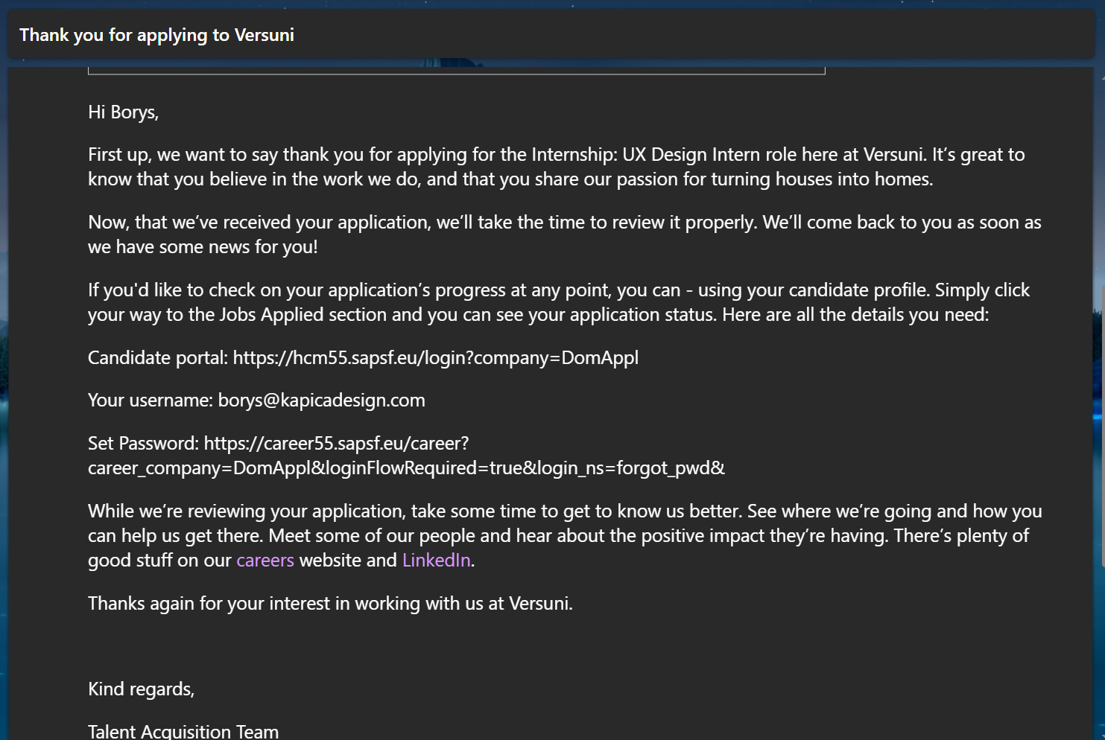Viewport: 1105px width, 740px height.
Task: Click the 'Now, that we've received' paragraph
Action: coord(564,235)
